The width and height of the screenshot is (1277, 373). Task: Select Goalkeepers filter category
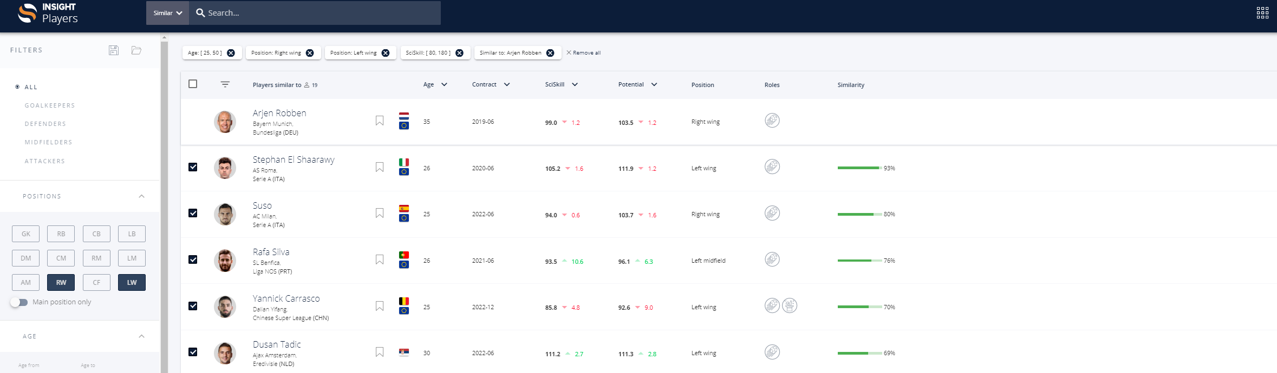pos(50,105)
